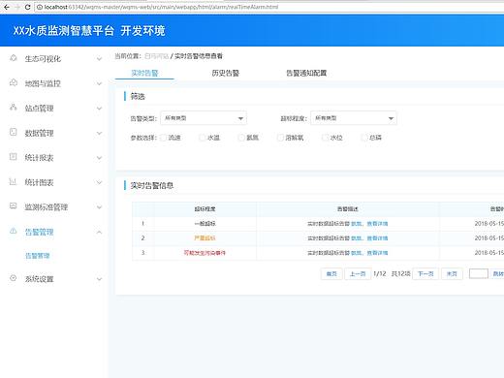Reload the page with refresh icon
The height and width of the screenshot is (378, 504).
28,7
